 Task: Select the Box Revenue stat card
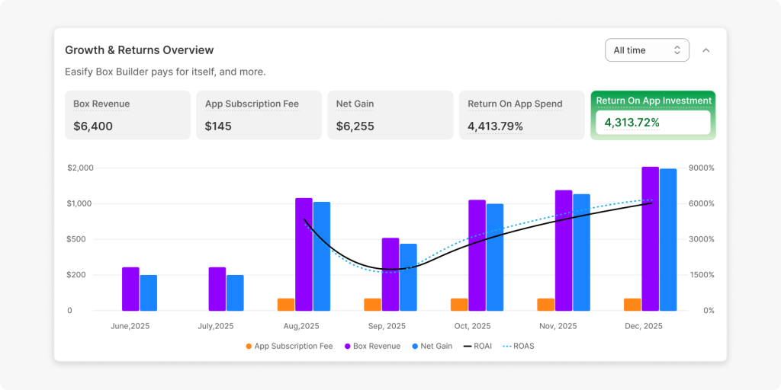point(127,115)
